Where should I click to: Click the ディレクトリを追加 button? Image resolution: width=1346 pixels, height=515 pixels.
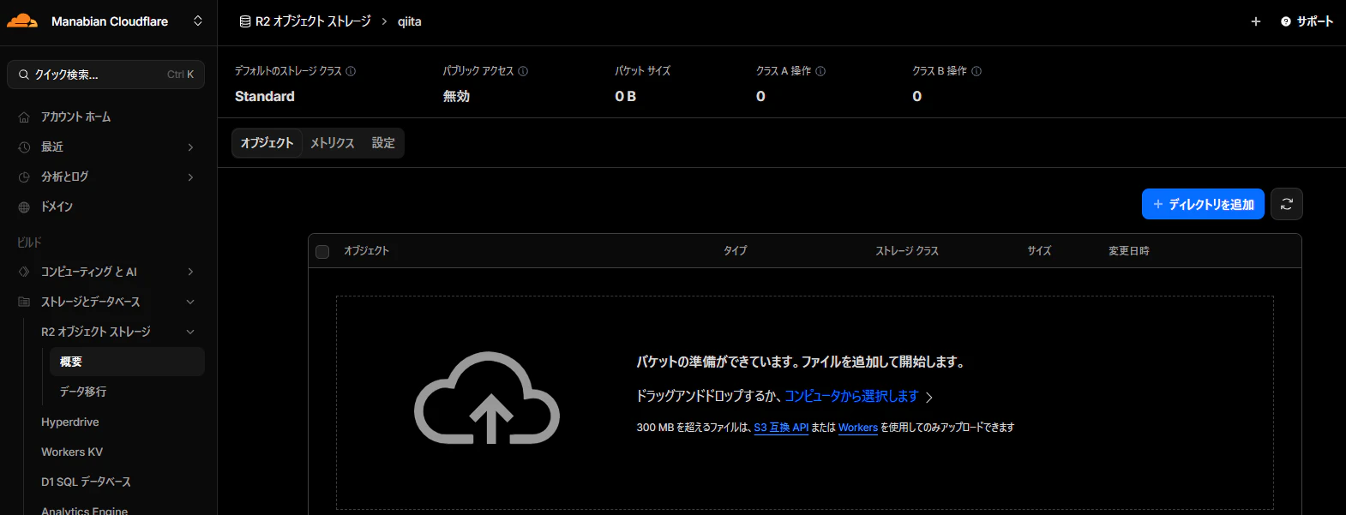point(1203,204)
